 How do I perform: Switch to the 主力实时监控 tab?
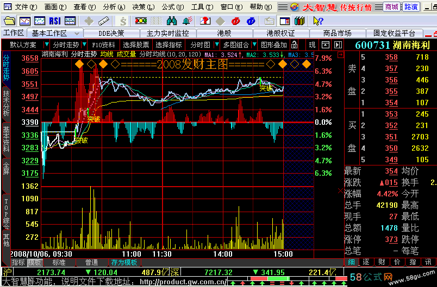pyautogui.click(x=168, y=34)
